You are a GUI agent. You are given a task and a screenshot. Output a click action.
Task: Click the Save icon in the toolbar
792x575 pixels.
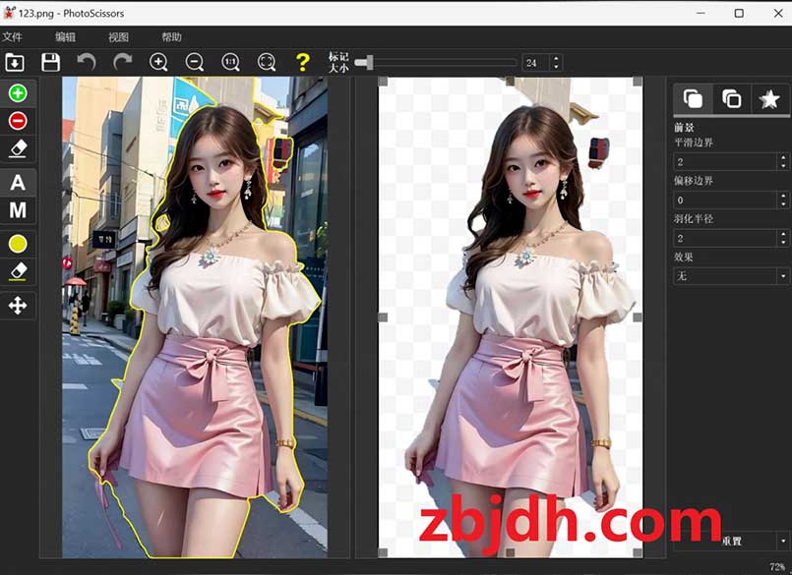pos(48,62)
